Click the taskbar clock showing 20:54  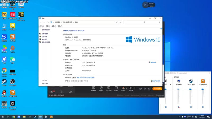coord(202,117)
